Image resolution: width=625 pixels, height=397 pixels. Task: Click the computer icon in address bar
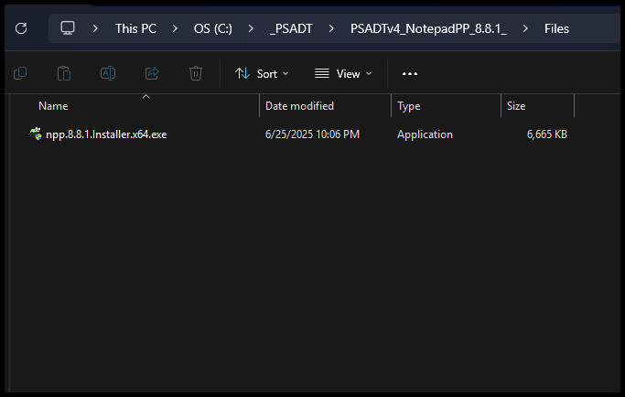pos(68,28)
